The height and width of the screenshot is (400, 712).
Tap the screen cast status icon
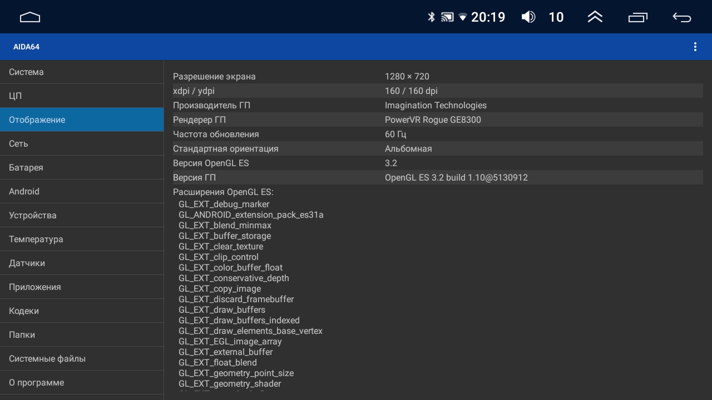point(447,17)
